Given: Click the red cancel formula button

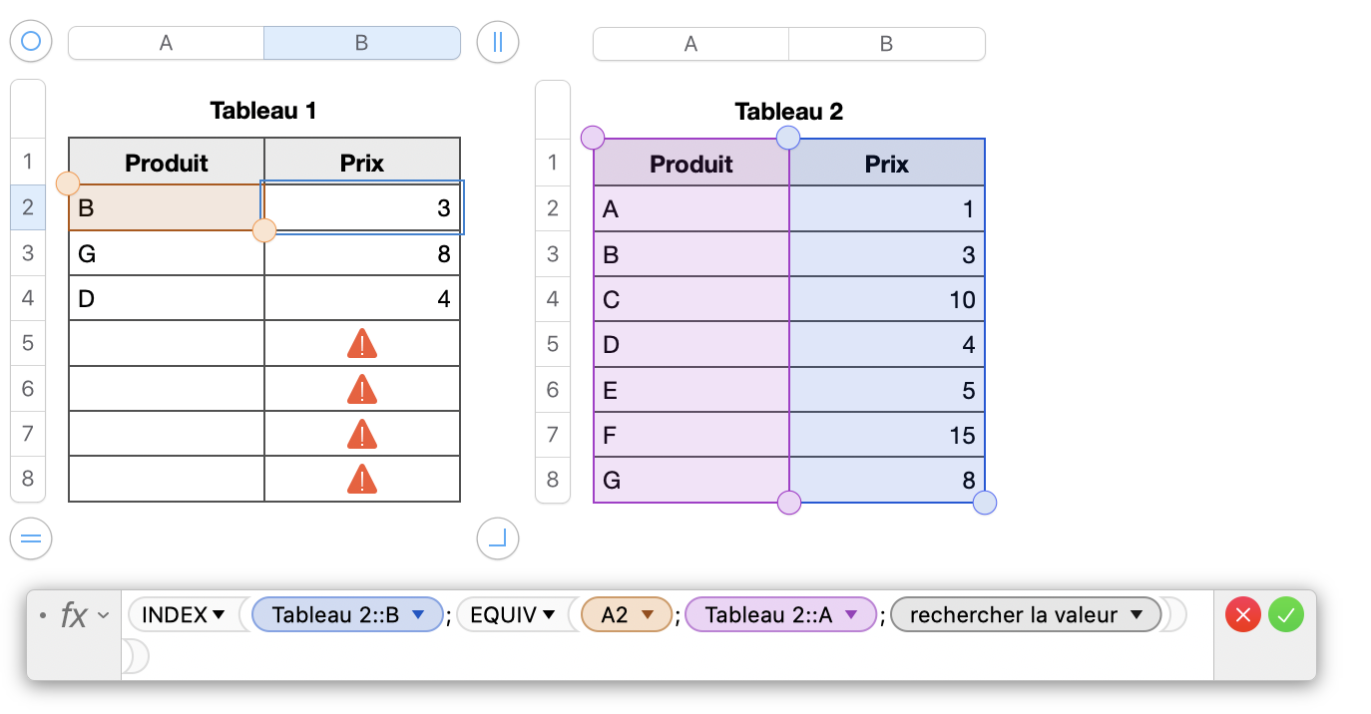Looking at the screenshot, I should 1243,615.
